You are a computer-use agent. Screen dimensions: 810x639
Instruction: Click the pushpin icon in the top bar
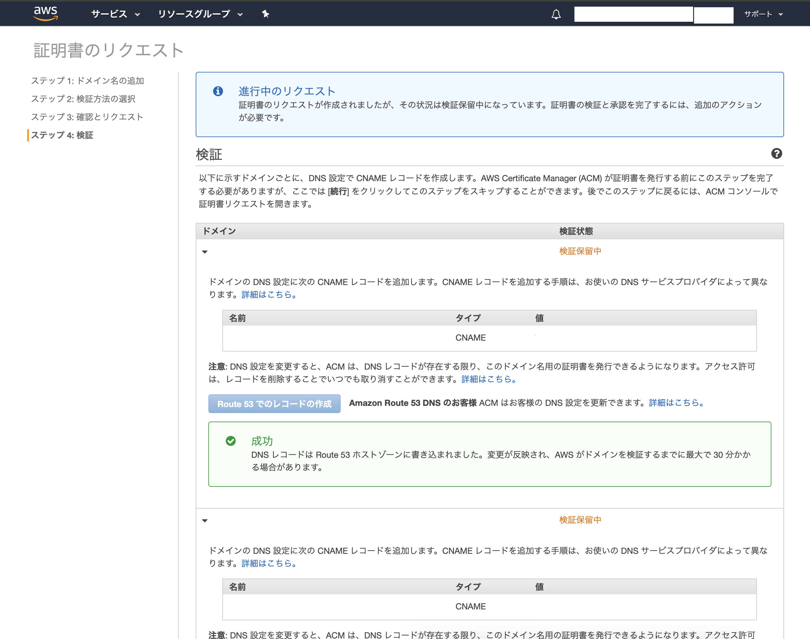(265, 14)
